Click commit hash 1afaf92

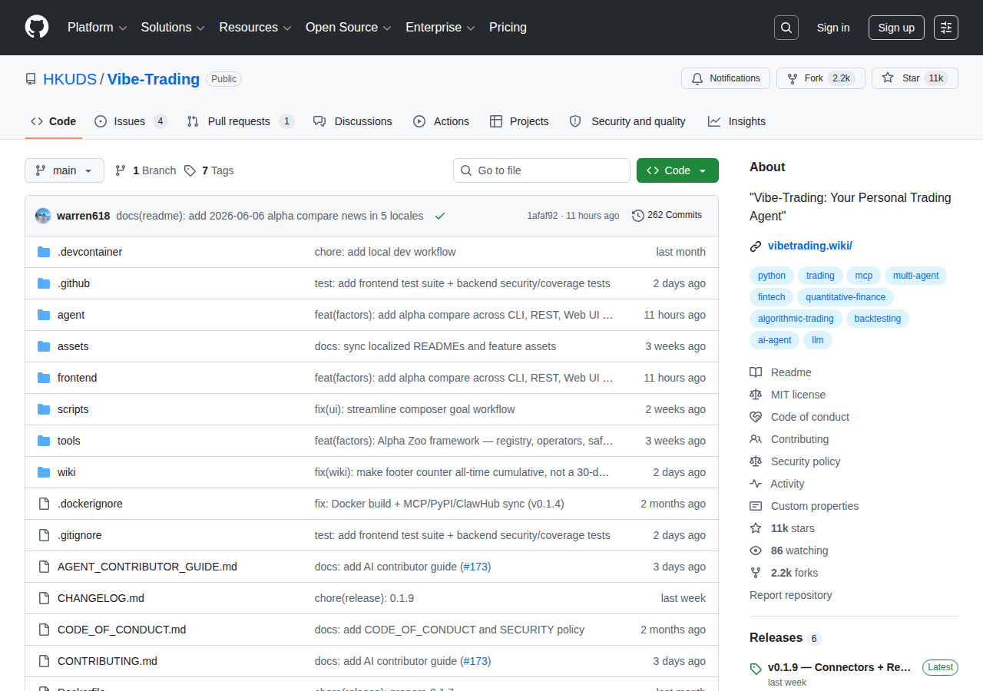[542, 216]
